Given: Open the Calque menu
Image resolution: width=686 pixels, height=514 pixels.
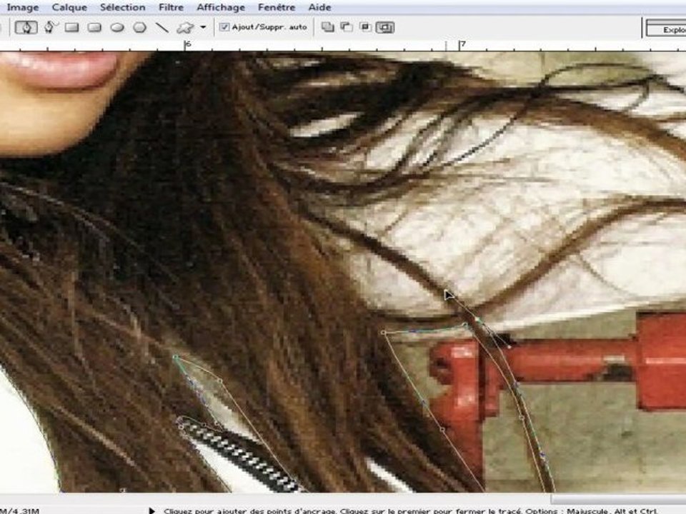Looking at the screenshot, I should tap(69, 7).
